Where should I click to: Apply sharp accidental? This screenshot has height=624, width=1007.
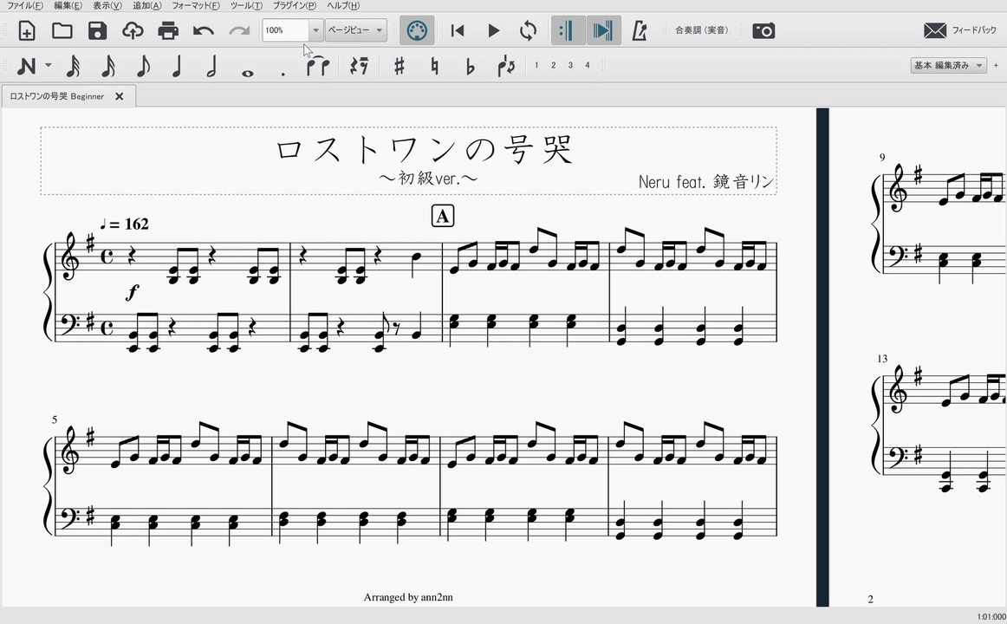tap(400, 66)
